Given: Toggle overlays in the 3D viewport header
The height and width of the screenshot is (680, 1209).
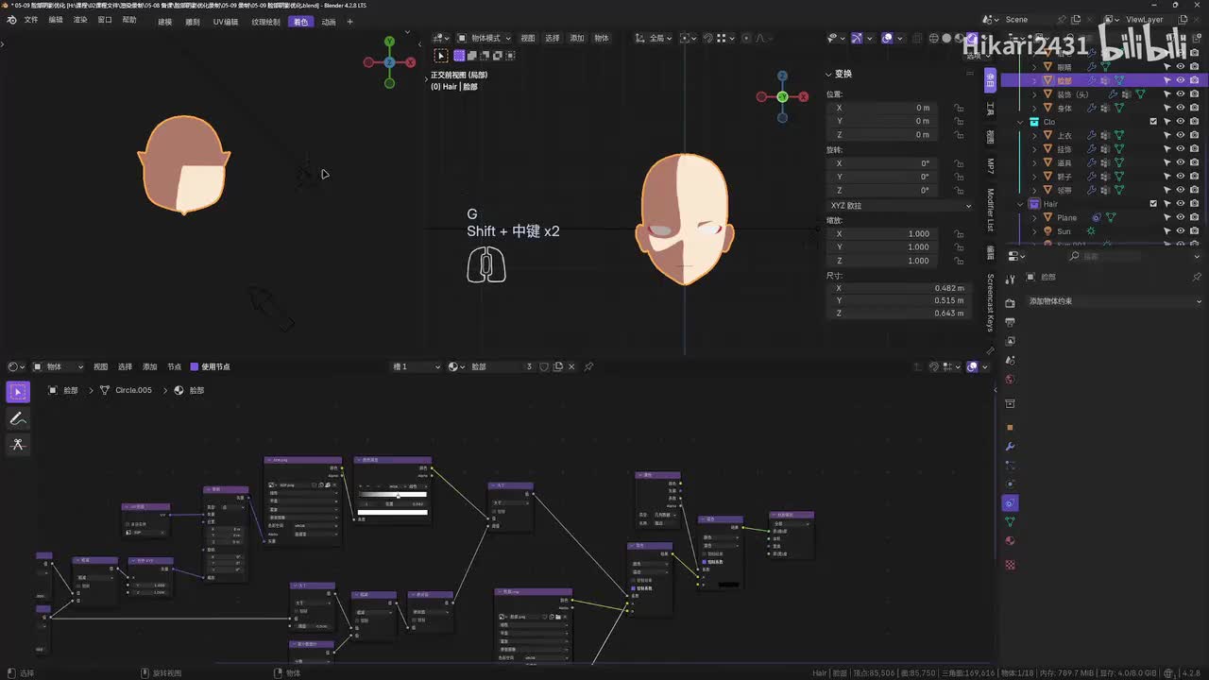Looking at the screenshot, I should [887, 38].
